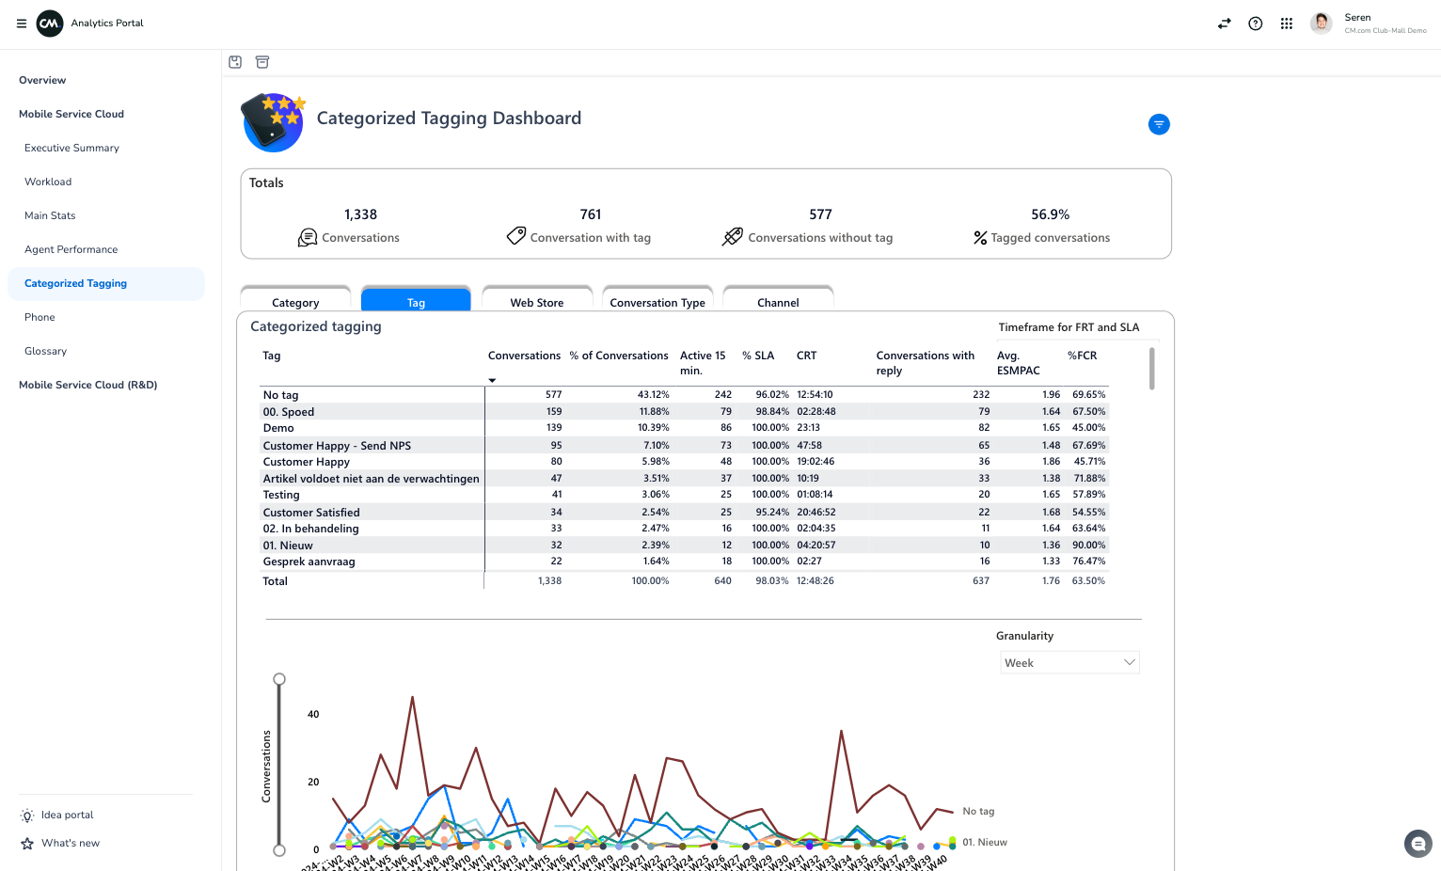Viewport: 1441px width, 871px height.
Task: Click the table's vertical scrollbar
Action: 1151,369
